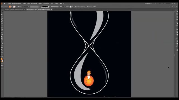
Task: Click the brush definition preview
Action: pos(45,7)
